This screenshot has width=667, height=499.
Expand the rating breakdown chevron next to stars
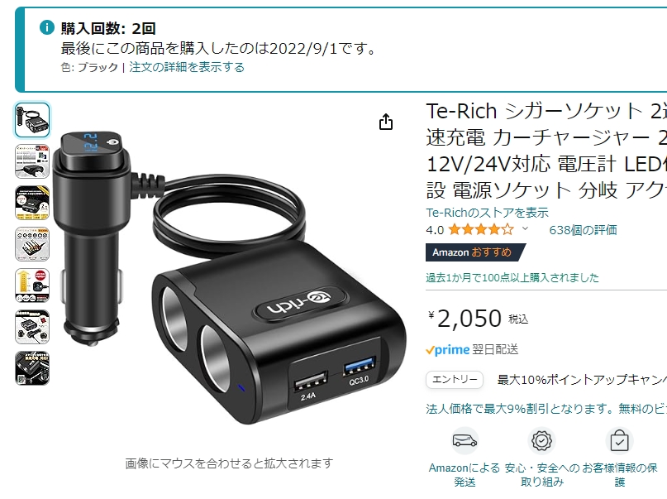[x=526, y=229]
